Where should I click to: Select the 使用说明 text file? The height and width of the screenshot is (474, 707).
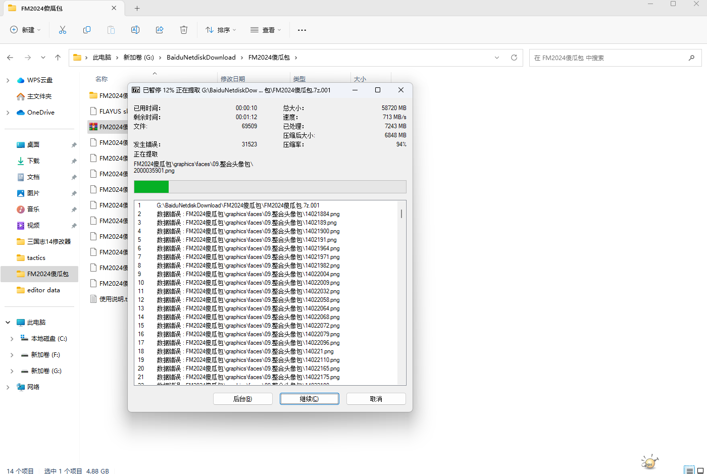click(108, 299)
